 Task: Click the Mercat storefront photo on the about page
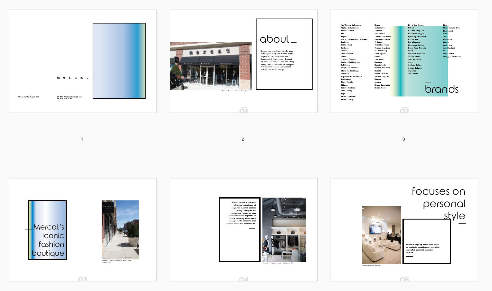pyautogui.click(x=211, y=66)
